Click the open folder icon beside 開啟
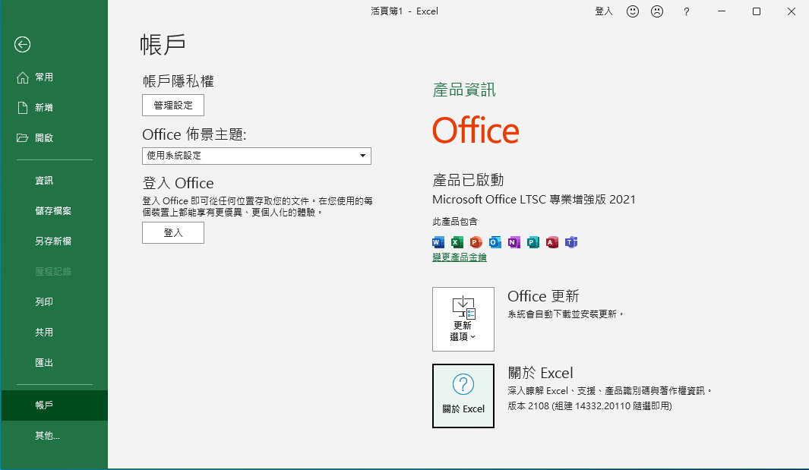The height and width of the screenshot is (470, 809). [x=22, y=137]
